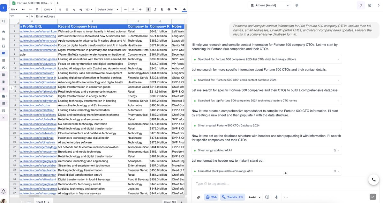This screenshot has height=203, width=383.
Task: Open more options ellipsis in chat bar
Action: tap(286, 197)
